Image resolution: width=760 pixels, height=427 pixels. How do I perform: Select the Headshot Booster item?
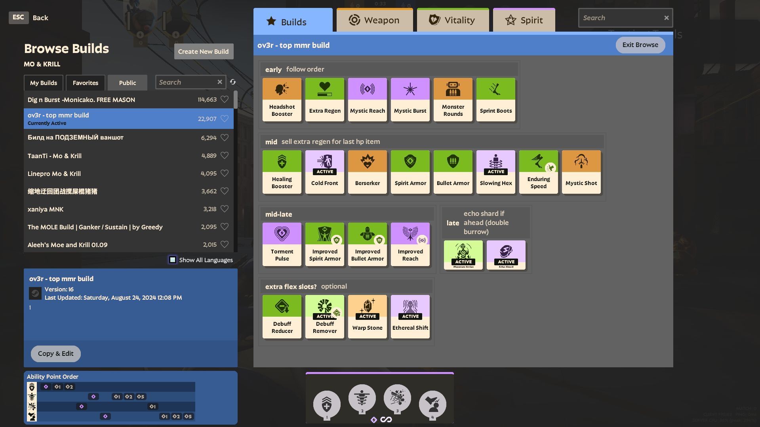[x=282, y=99]
